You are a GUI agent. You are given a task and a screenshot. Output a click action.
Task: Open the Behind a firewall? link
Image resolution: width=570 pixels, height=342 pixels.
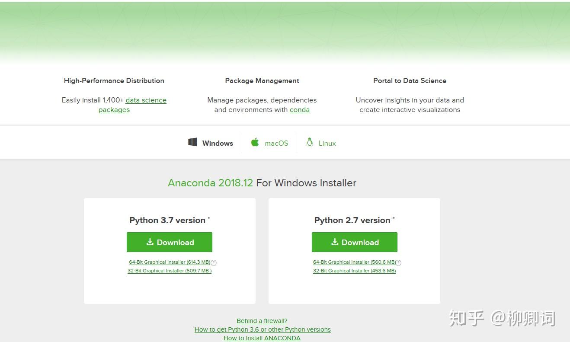tap(262, 321)
